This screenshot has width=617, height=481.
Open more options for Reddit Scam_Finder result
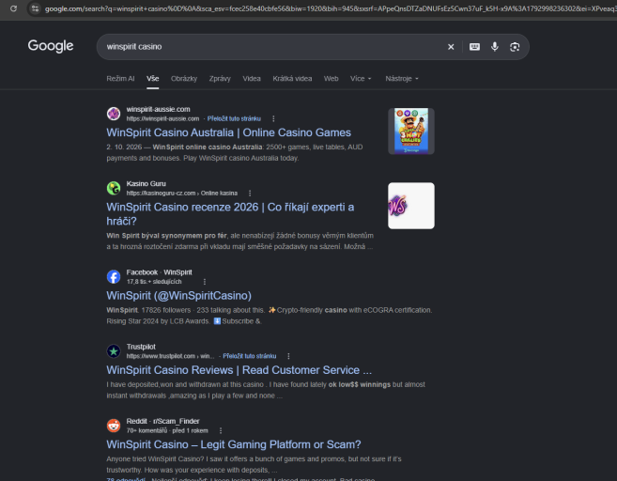pos(221,430)
